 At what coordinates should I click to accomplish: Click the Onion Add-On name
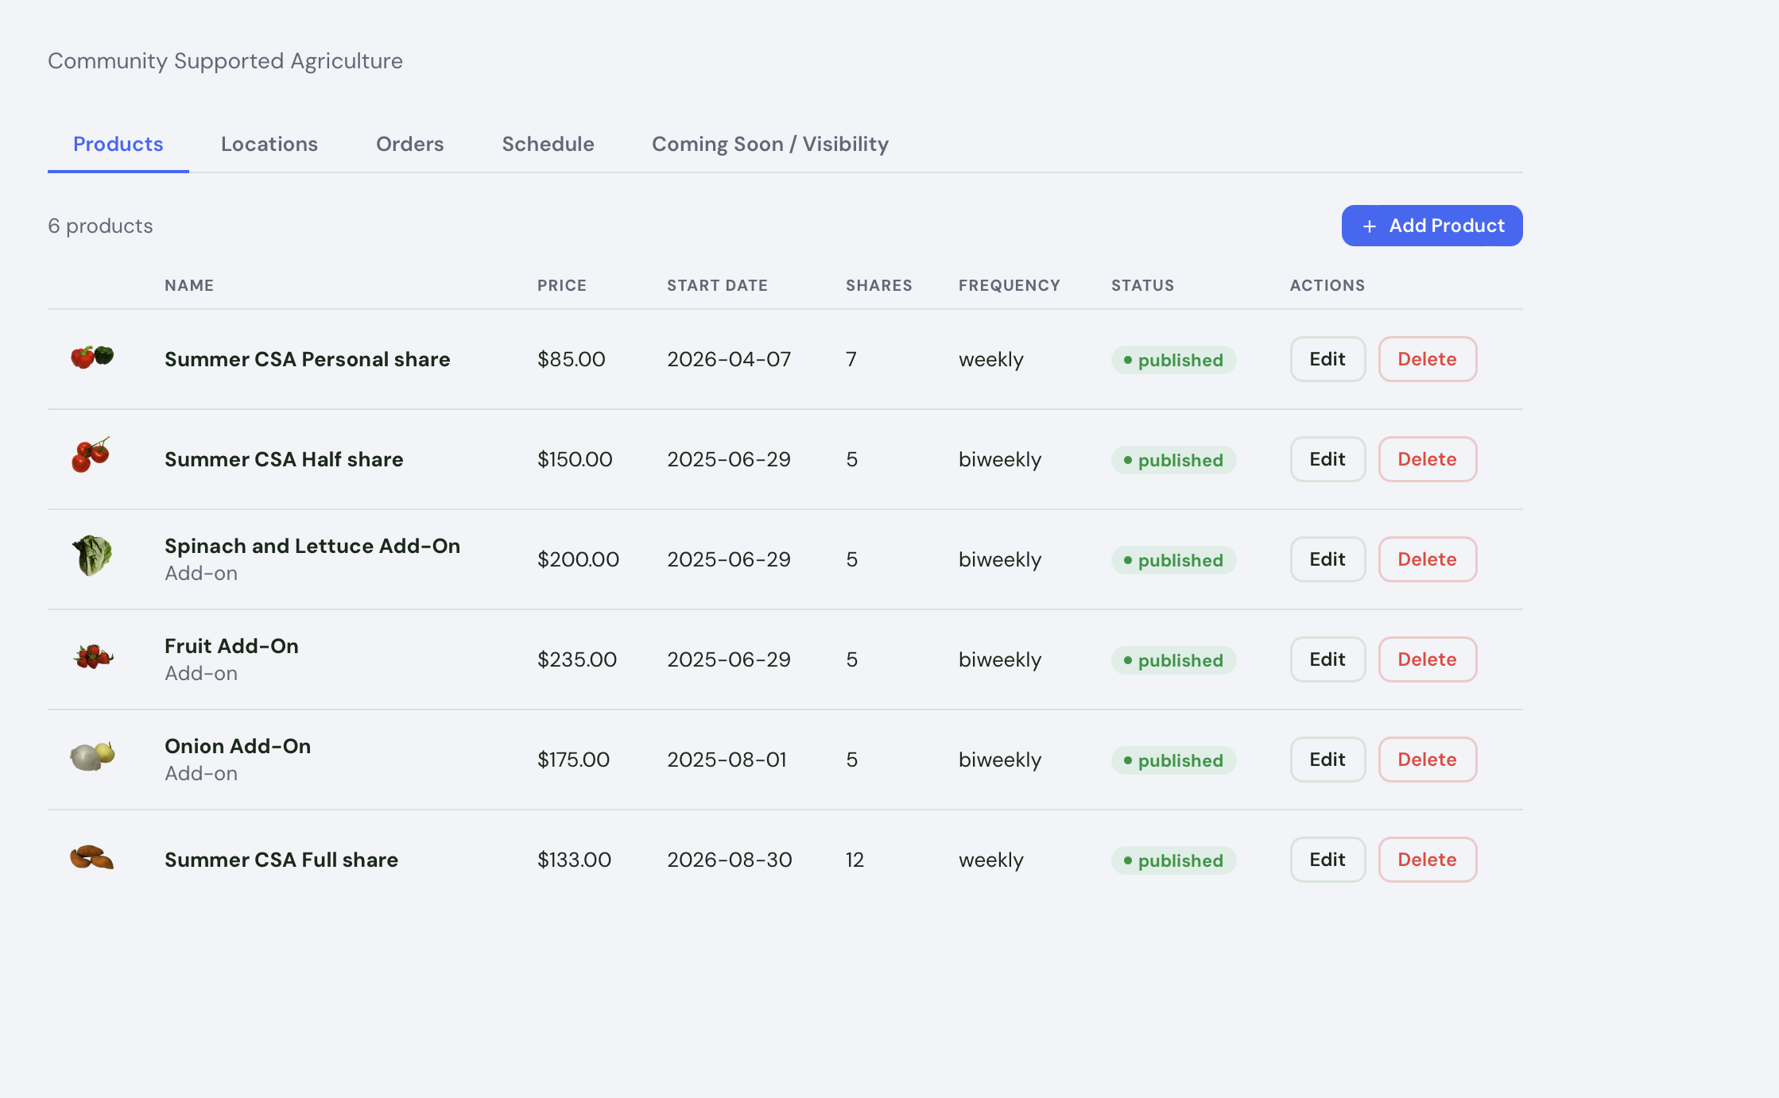238,746
